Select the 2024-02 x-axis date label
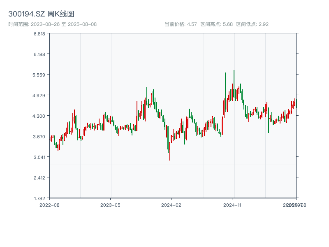329x247 pixels. (x=171, y=205)
